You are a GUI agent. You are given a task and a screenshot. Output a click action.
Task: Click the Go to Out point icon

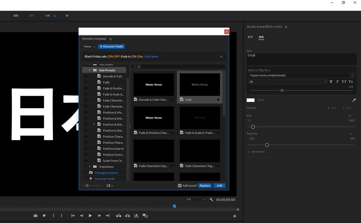(108, 215)
